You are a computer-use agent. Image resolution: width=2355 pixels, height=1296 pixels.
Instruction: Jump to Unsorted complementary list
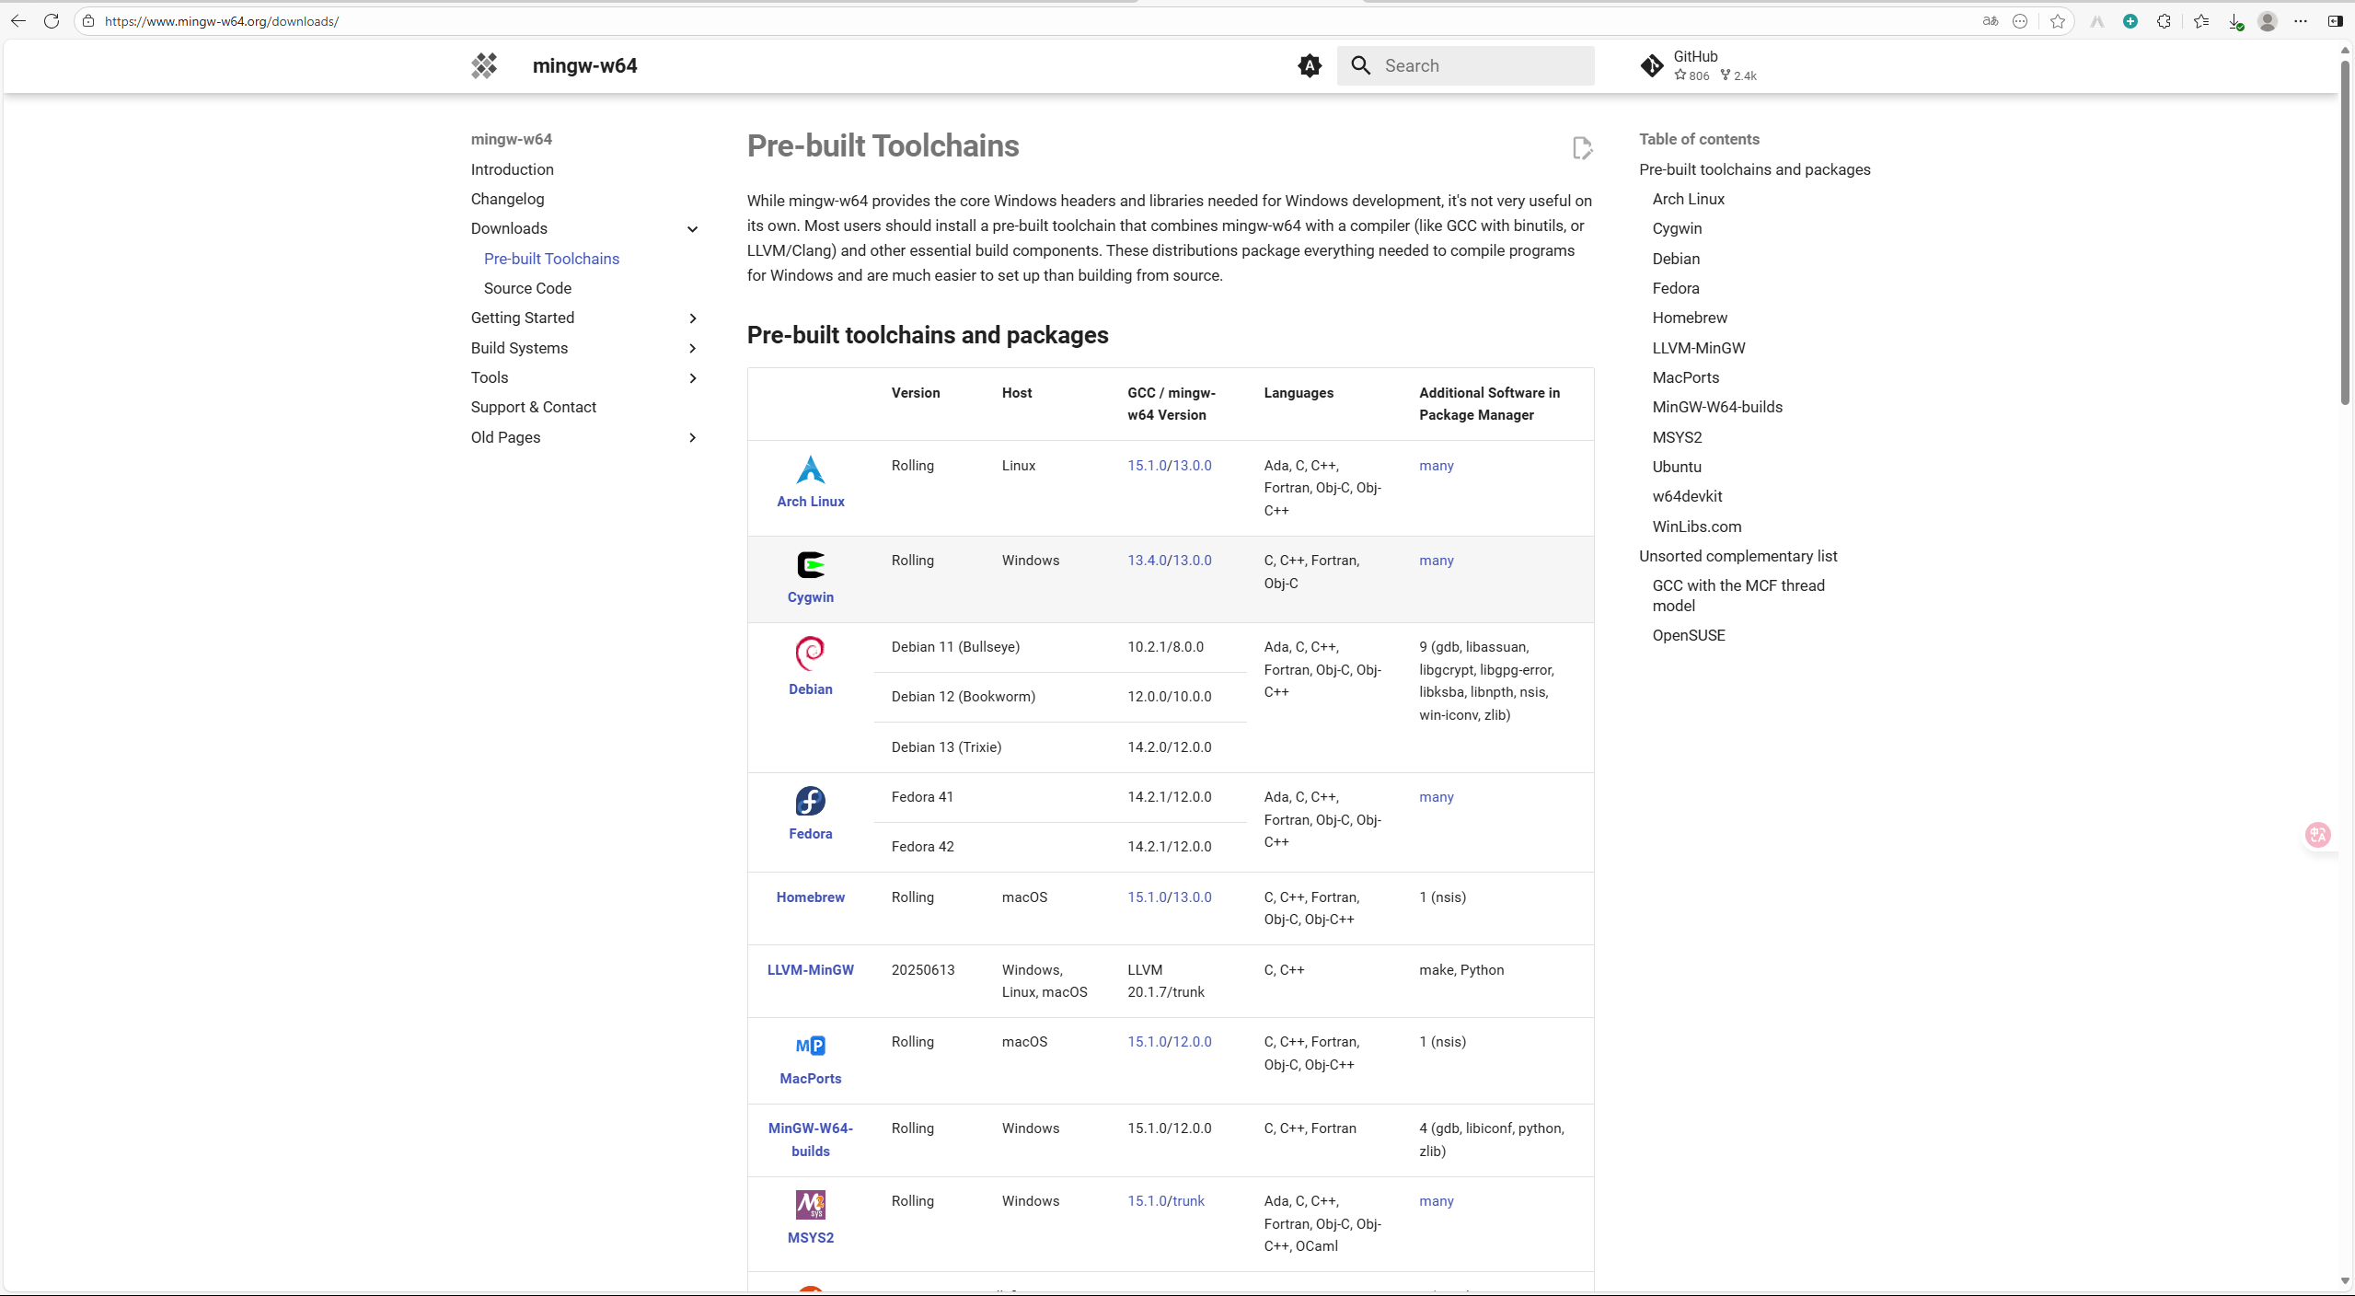tap(1737, 556)
